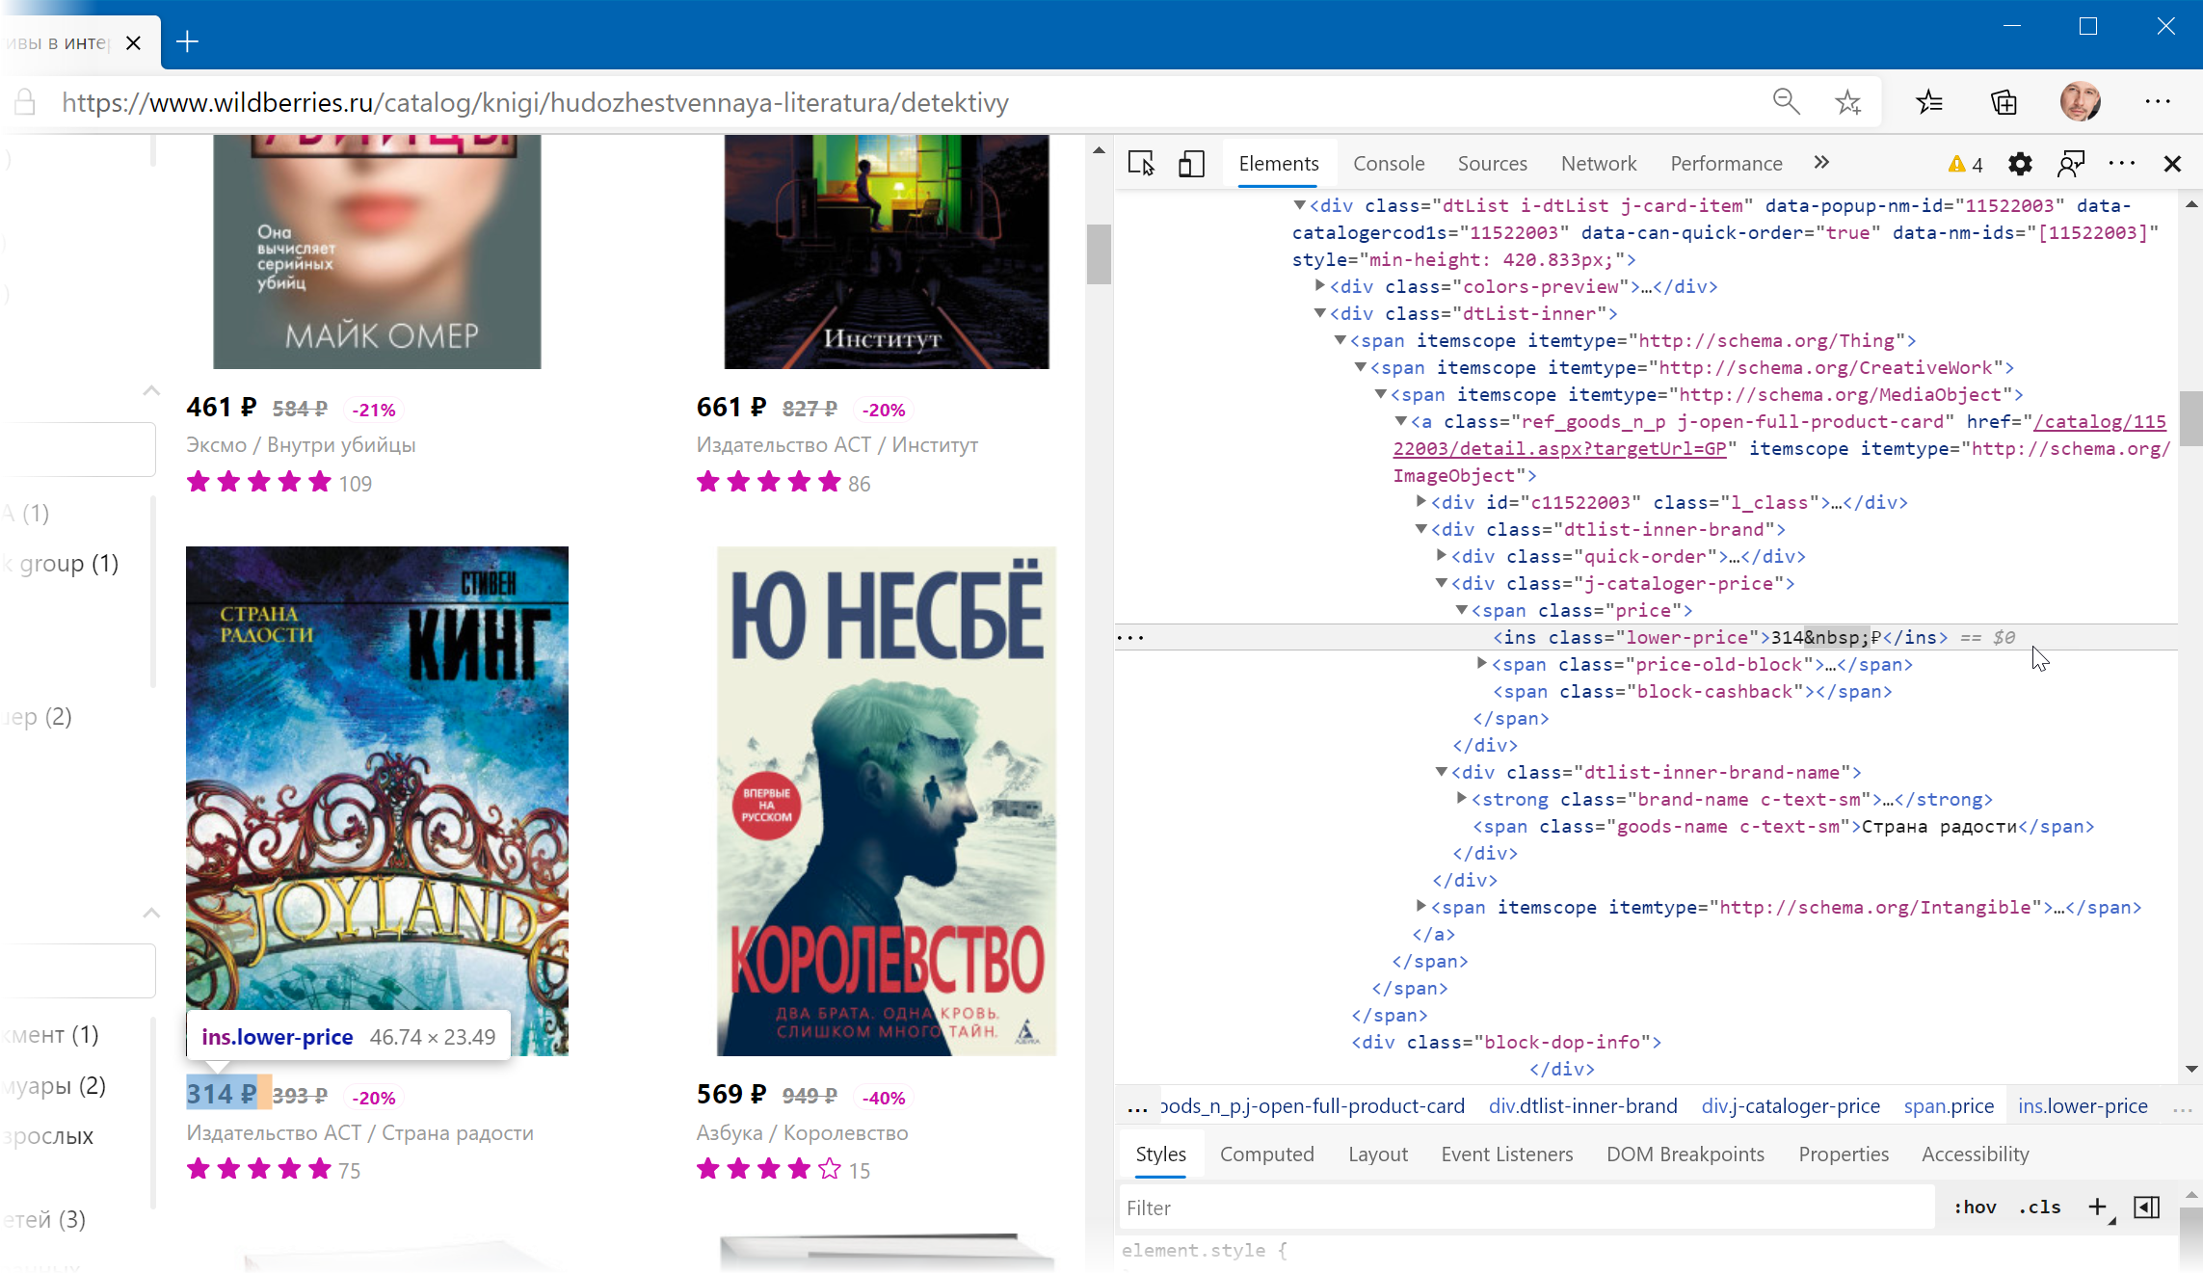2203x1274 pixels.
Task: Click the warnings counter showing 4
Action: 1965,164
